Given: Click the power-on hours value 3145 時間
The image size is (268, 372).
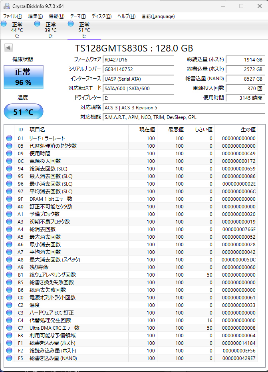Looking at the screenshot, I should pyautogui.click(x=246, y=98).
